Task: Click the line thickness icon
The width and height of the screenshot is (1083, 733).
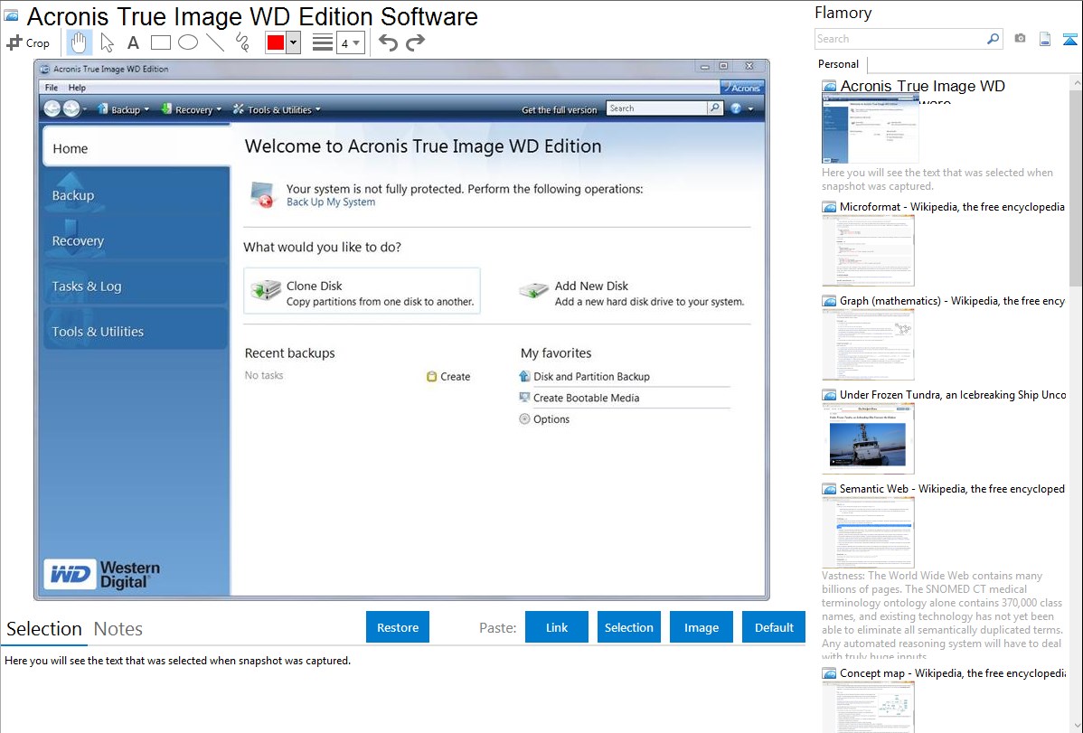Action: (323, 42)
